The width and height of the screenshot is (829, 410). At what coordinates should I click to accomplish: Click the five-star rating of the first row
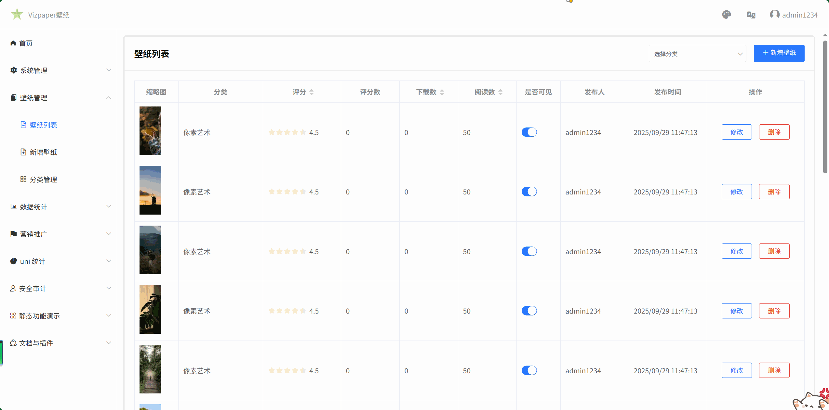click(287, 132)
